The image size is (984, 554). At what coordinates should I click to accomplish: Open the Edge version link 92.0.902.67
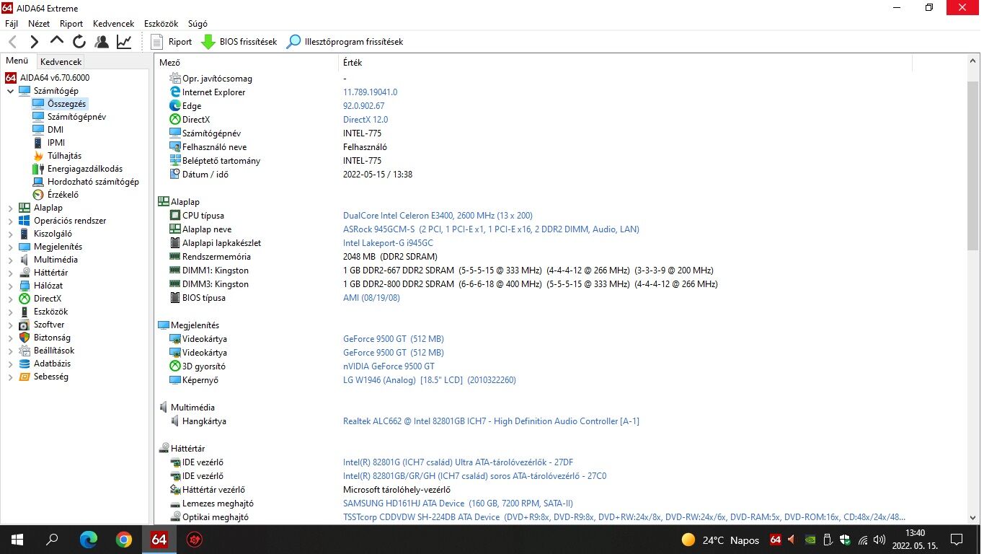[363, 106]
